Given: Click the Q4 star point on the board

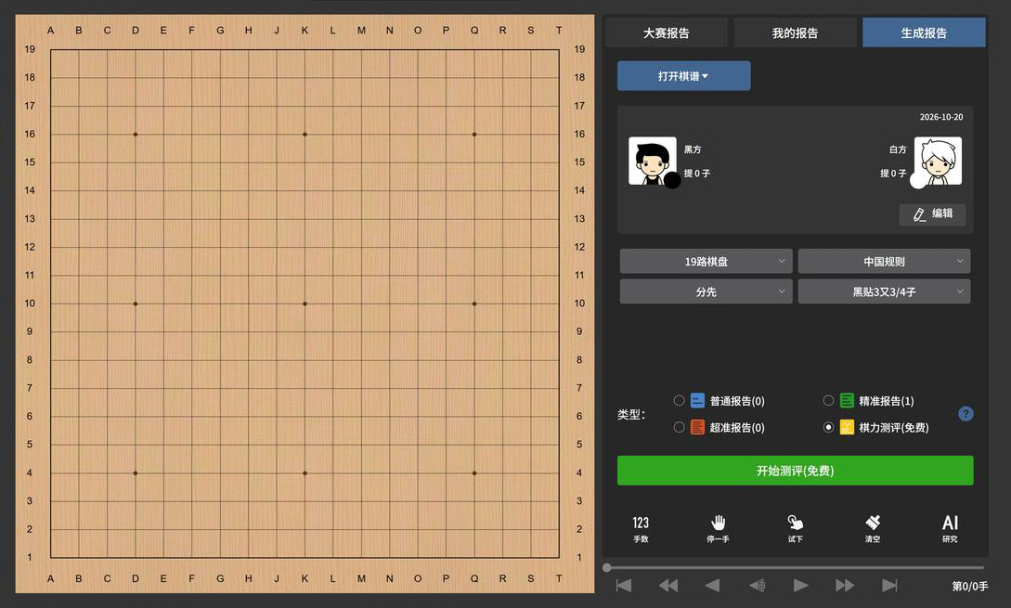Looking at the screenshot, I should 474,473.
